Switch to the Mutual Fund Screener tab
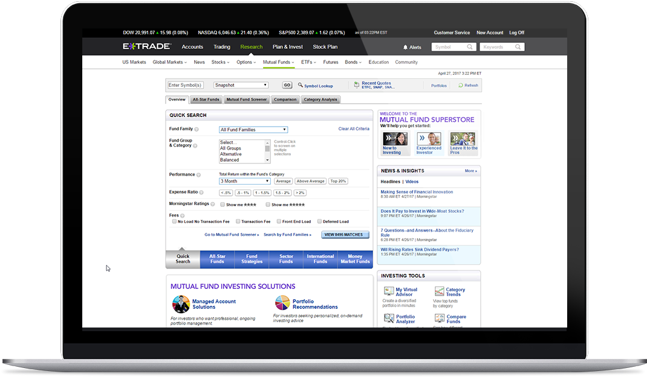The width and height of the screenshot is (647, 377). pyautogui.click(x=246, y=100)
